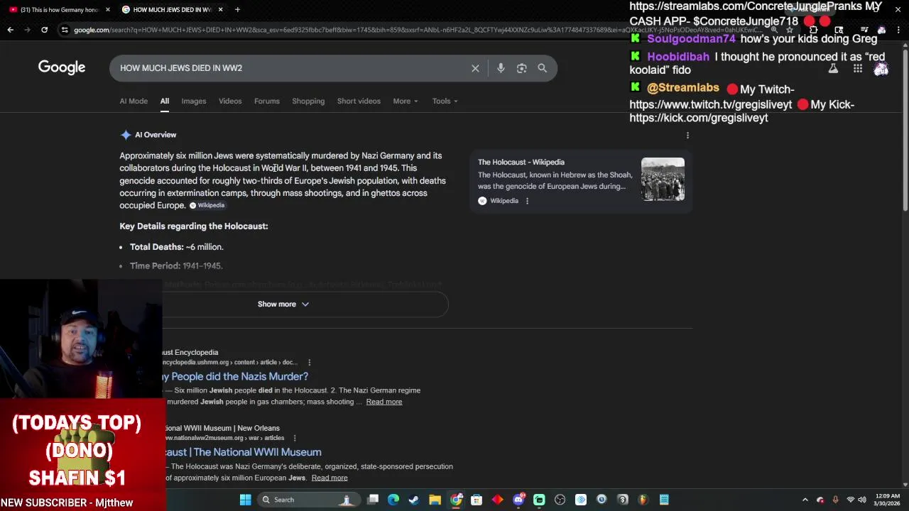Go to the Google logo homepage
Image resolution: width=909 pixels, height=511 pixels.
(62, 67)
